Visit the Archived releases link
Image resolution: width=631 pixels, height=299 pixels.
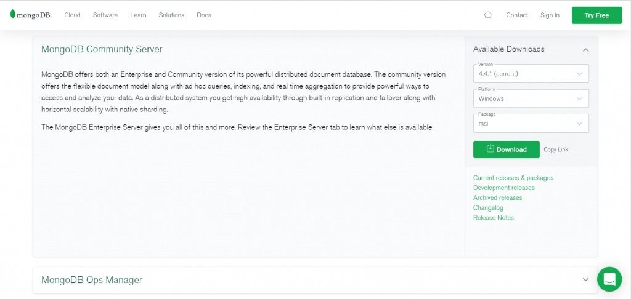click(497, 198)
